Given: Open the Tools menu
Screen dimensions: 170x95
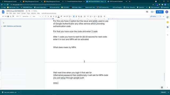Looking at the screenshot, I should pyautogui.click(x=28, y=13).
